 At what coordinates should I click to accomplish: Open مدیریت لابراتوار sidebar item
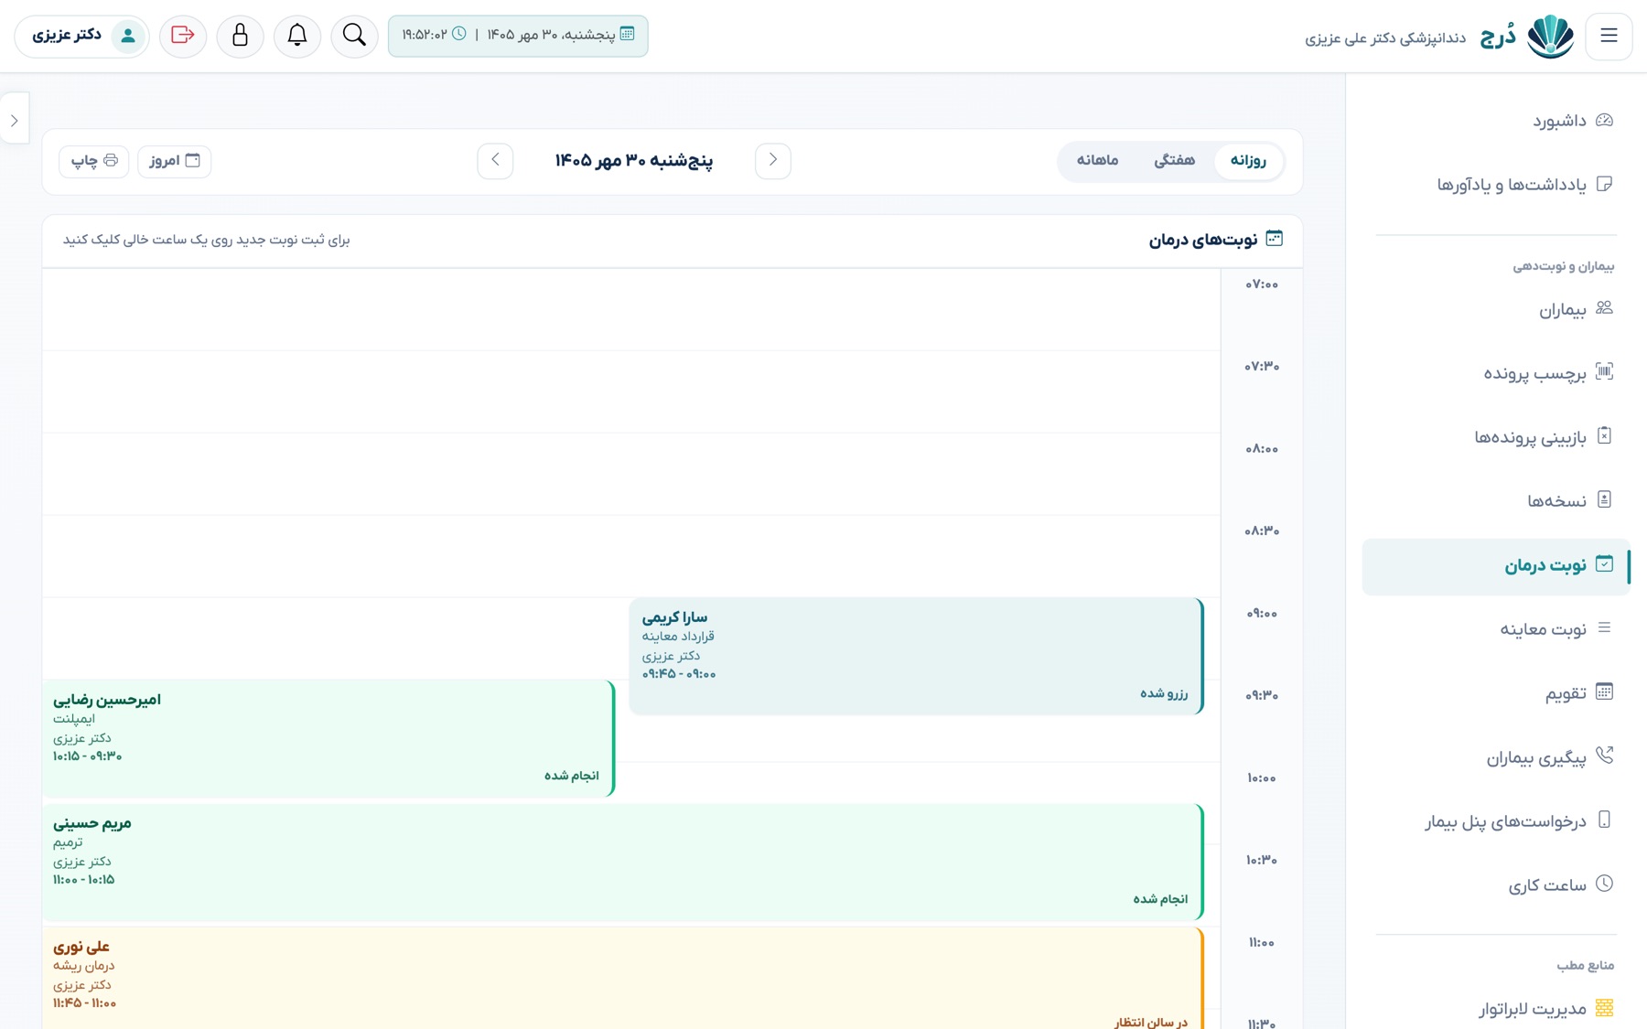coord(1496,1009)
